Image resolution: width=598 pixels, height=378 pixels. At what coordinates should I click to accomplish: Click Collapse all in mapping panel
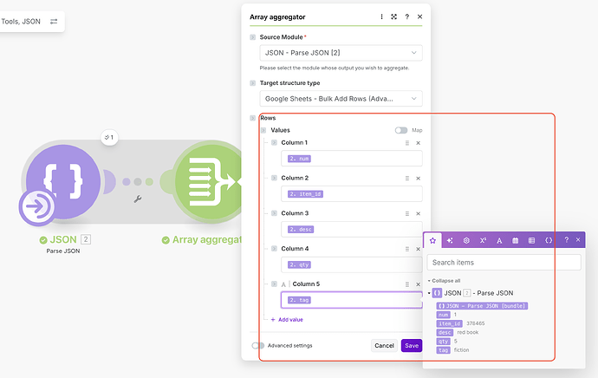click(x=444, y=281)
